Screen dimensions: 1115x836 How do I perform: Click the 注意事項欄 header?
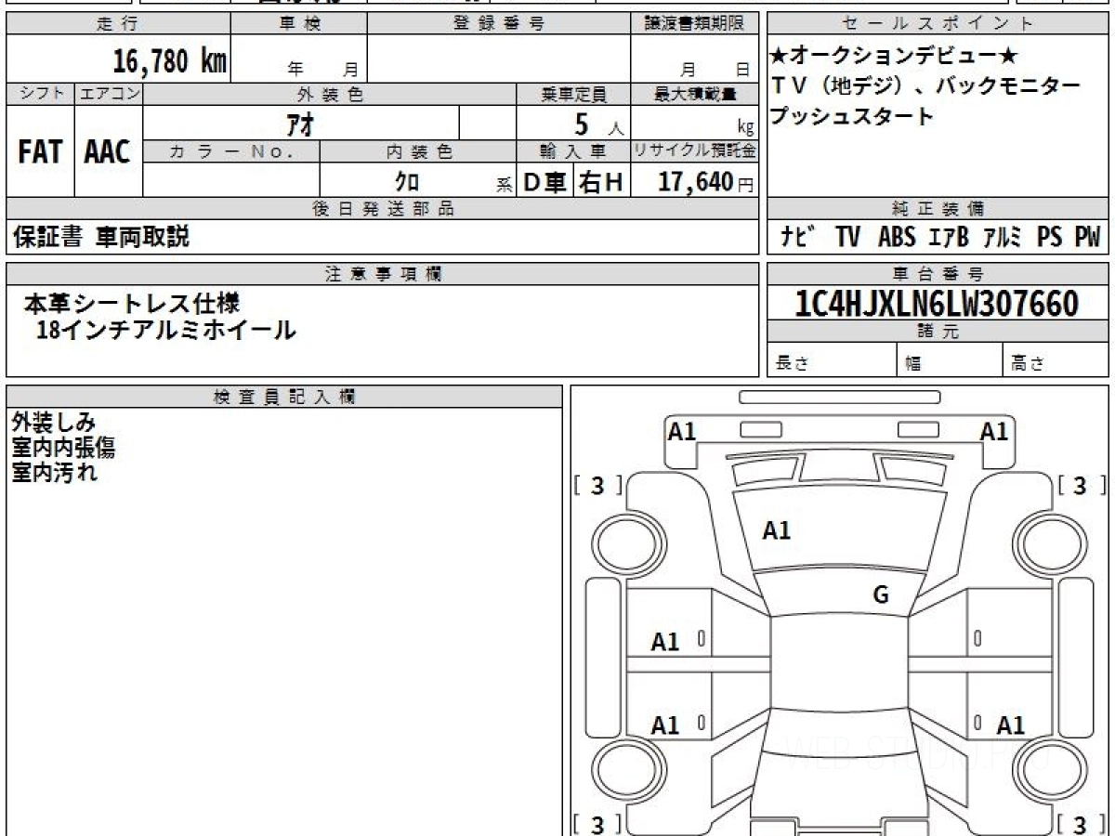(382, 273)
